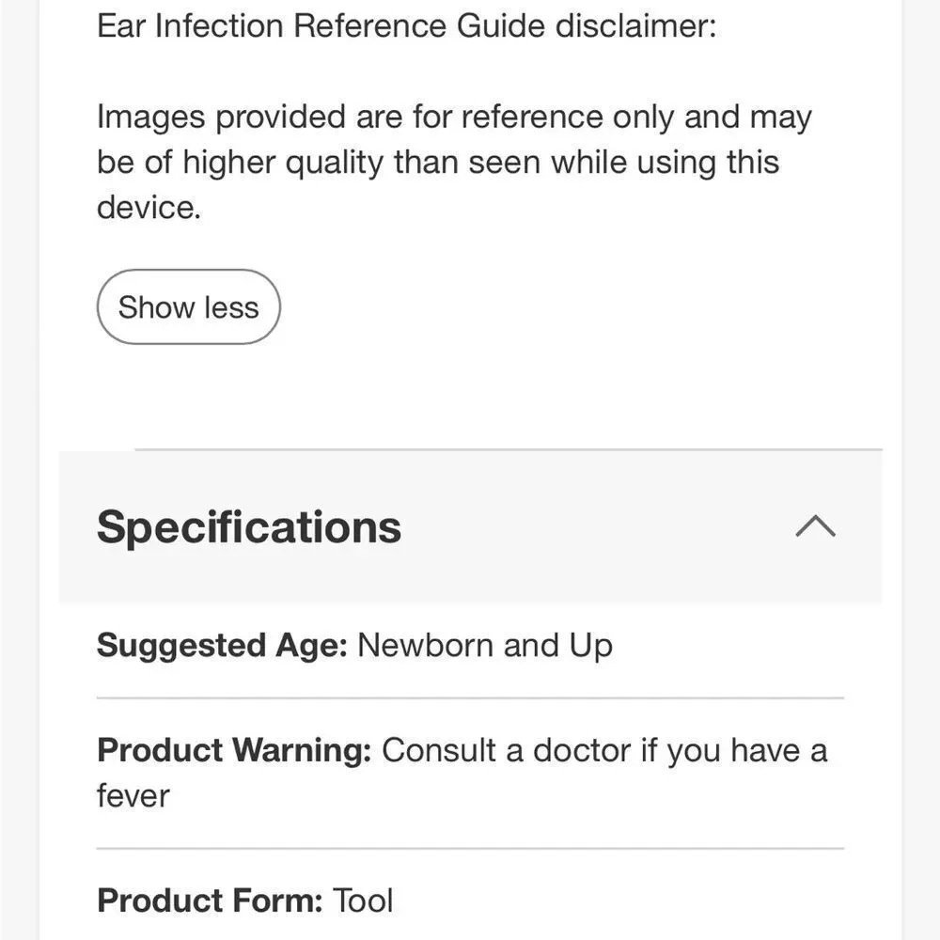This screenshot has width=940, height=940.
Task: Click the Newborn and Up value
Action: (485, 646)
